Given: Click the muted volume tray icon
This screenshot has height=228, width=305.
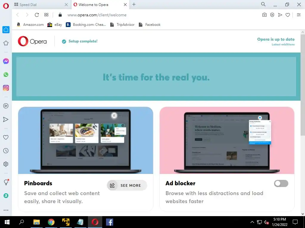Looking at the screenshot, I should tap(266, 222).
